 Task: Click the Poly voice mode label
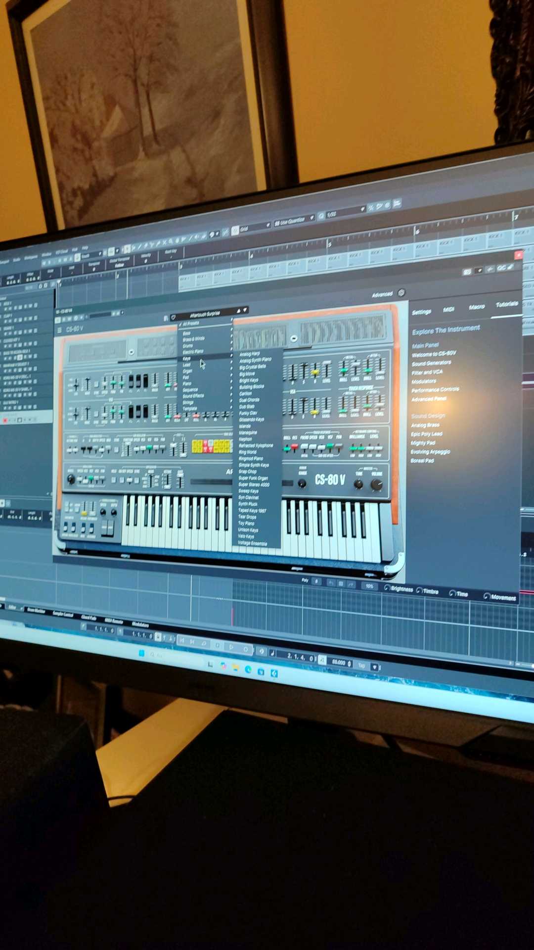tap(305, 580)
